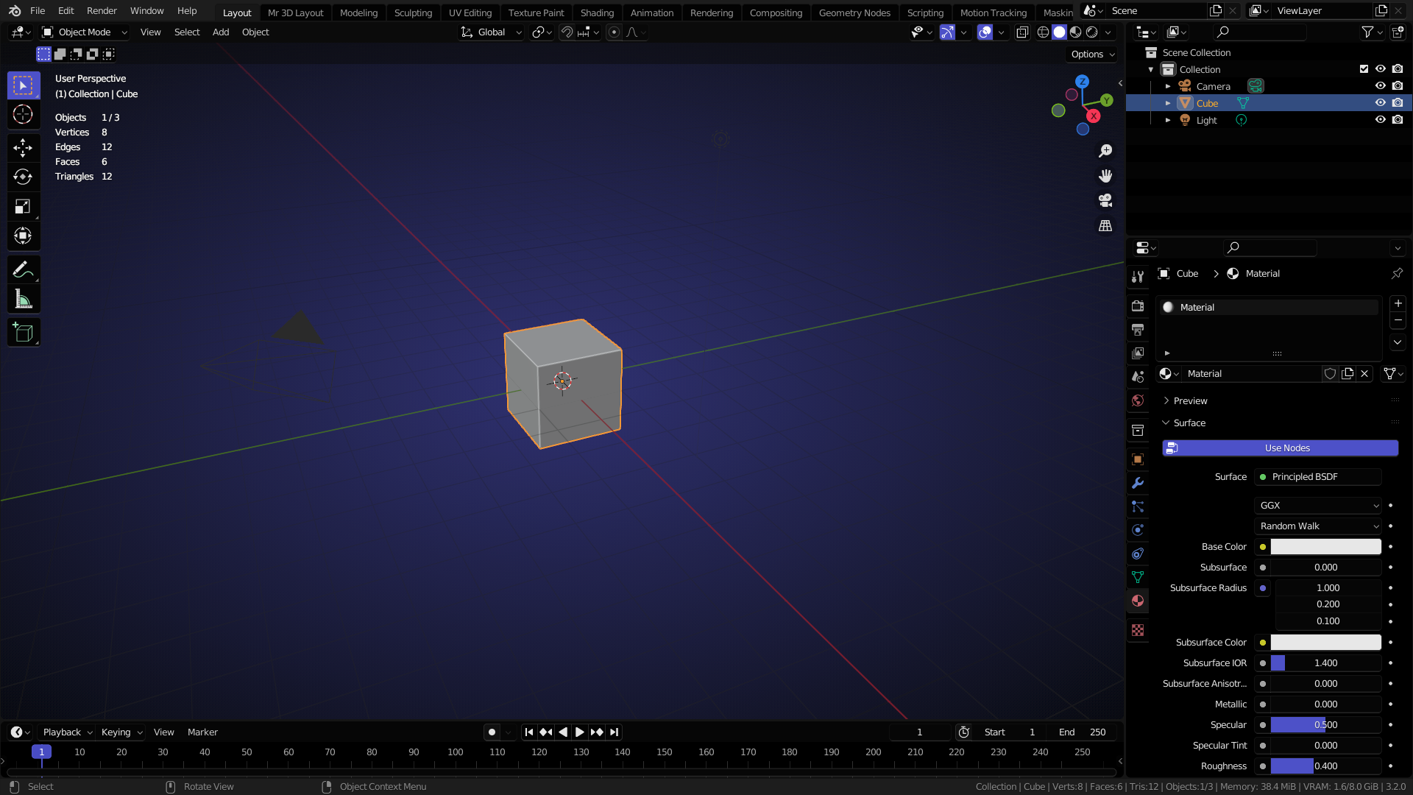
Task: Switch to the Shading workspace tab
Action: 597,13
